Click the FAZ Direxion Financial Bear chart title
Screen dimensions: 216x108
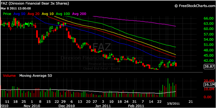point(35,3)
